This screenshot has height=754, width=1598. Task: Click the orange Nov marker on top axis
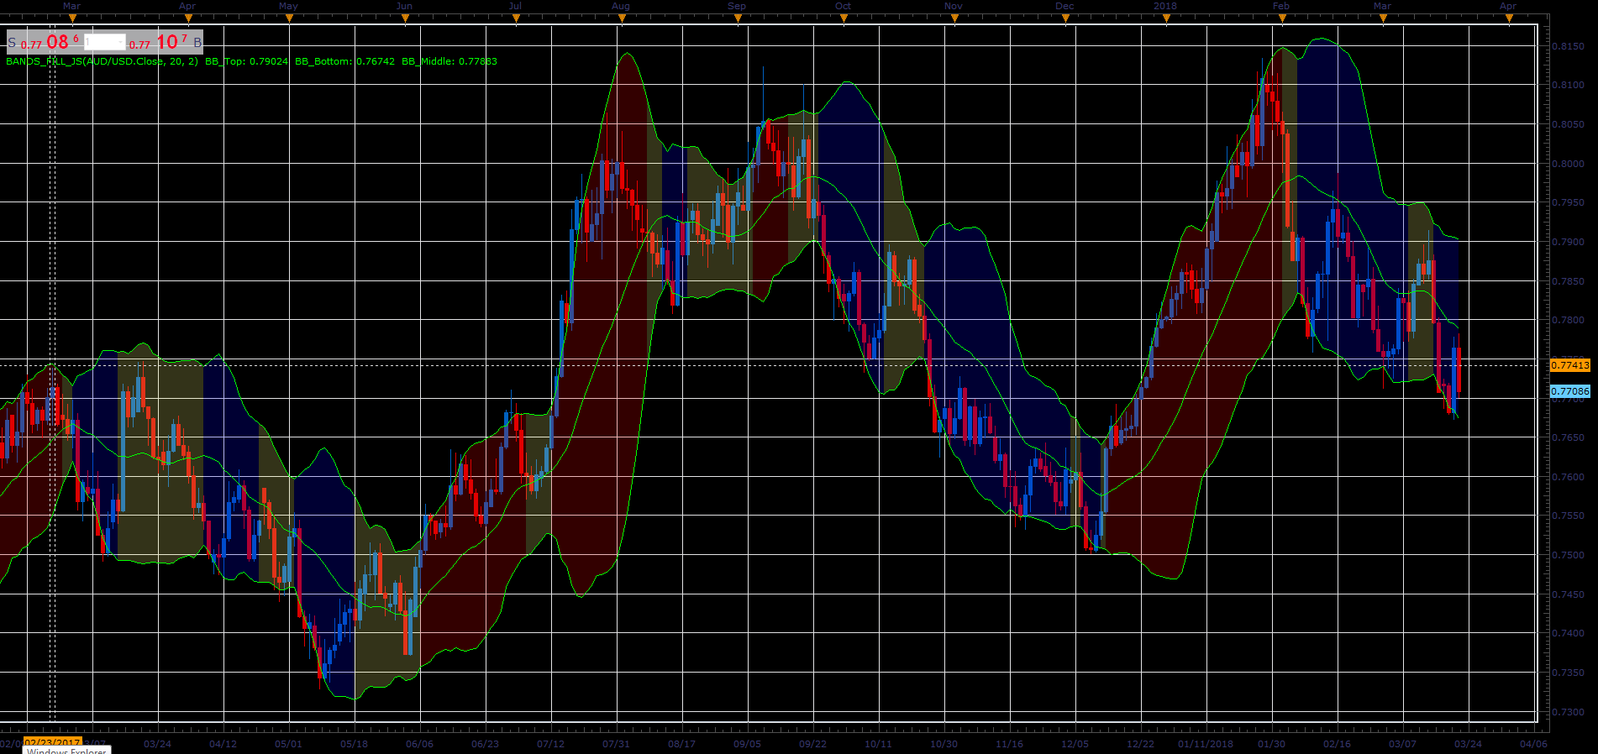[954, 18]
